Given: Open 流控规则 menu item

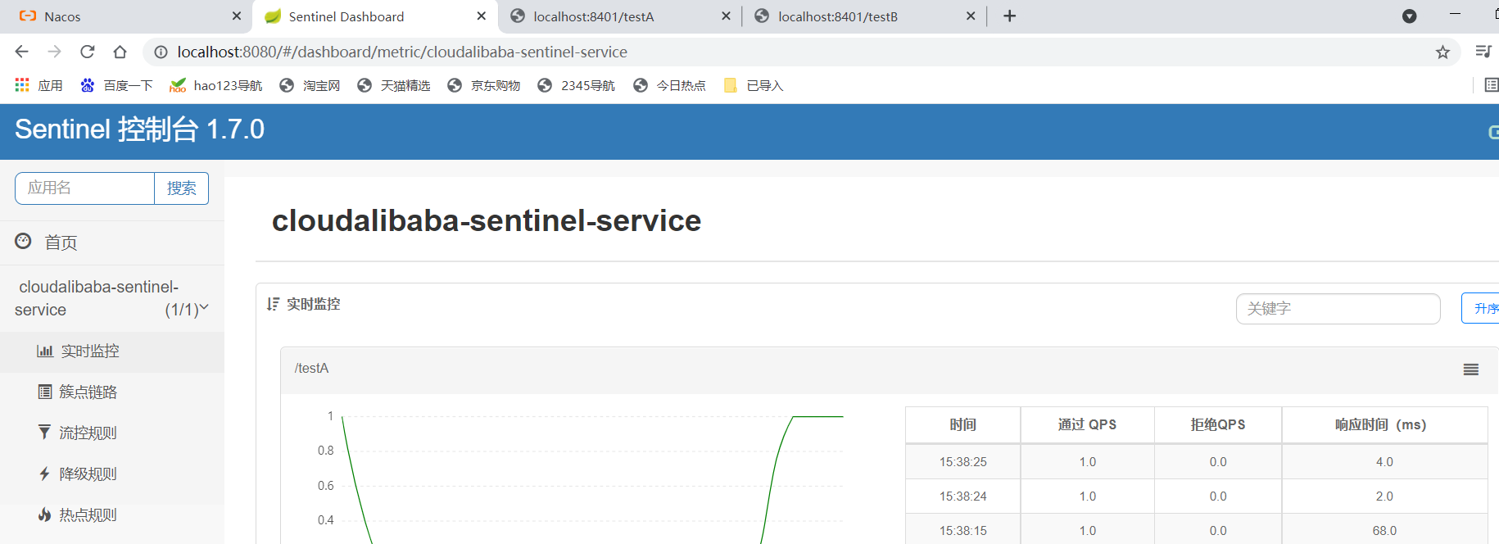Looking at the screenshot, I should 112,433.
